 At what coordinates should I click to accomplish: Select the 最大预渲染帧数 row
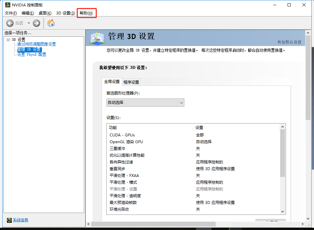point(193,203)
